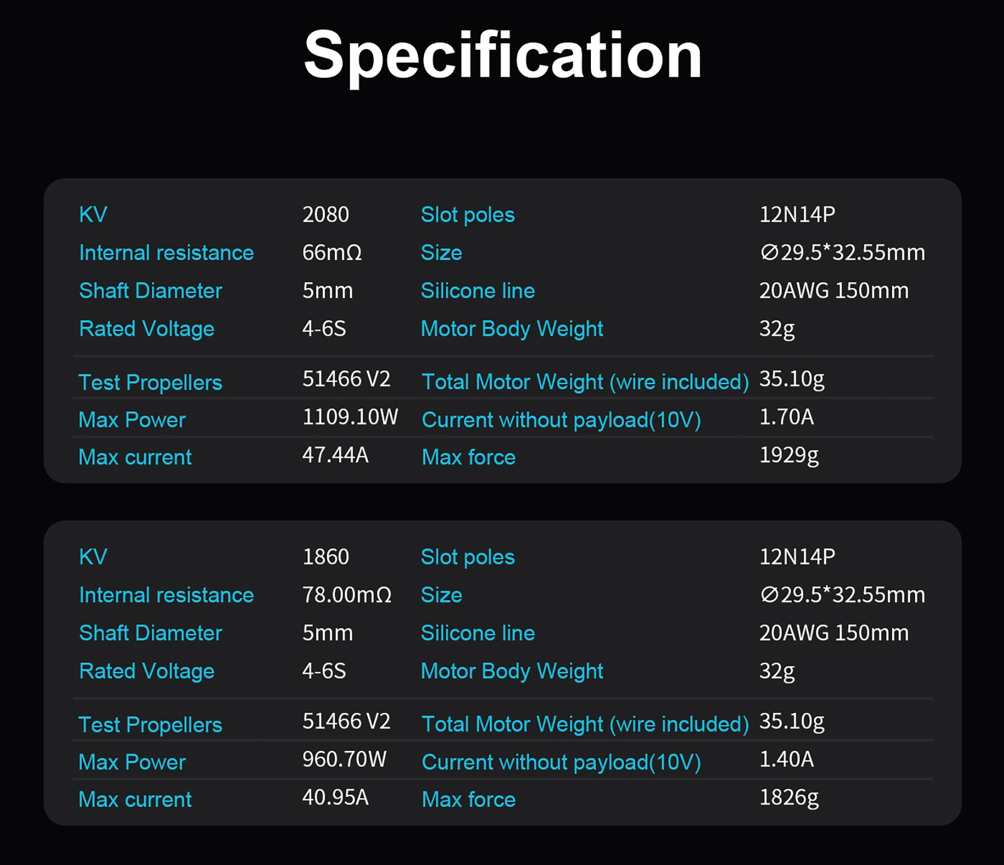Click the 66mΩ internal resistance value
The height and width of the screenshot is (865, 1004).
point(332,253)
